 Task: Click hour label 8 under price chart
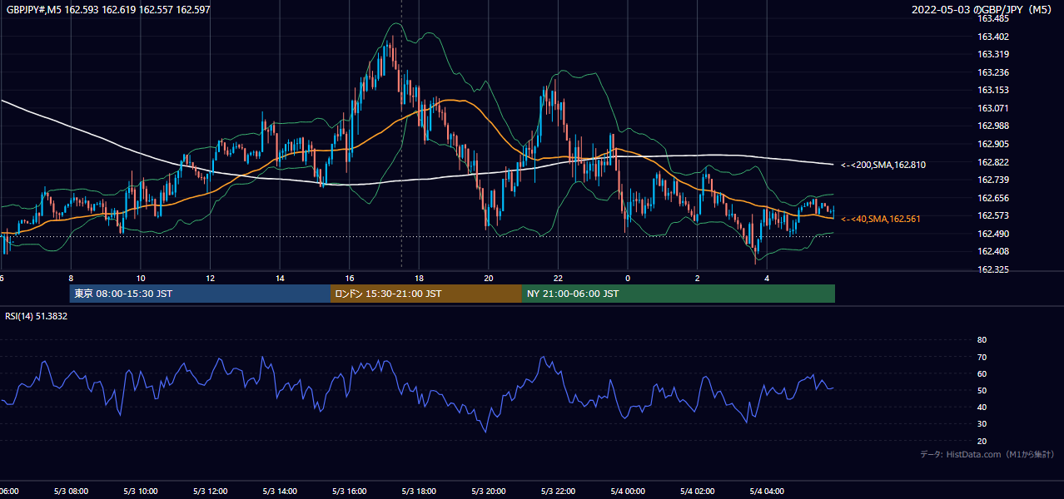71,278
